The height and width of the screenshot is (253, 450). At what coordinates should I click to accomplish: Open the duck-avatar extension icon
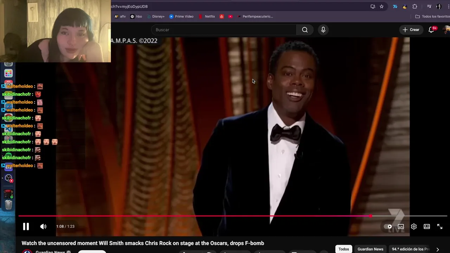click(405, 6)
